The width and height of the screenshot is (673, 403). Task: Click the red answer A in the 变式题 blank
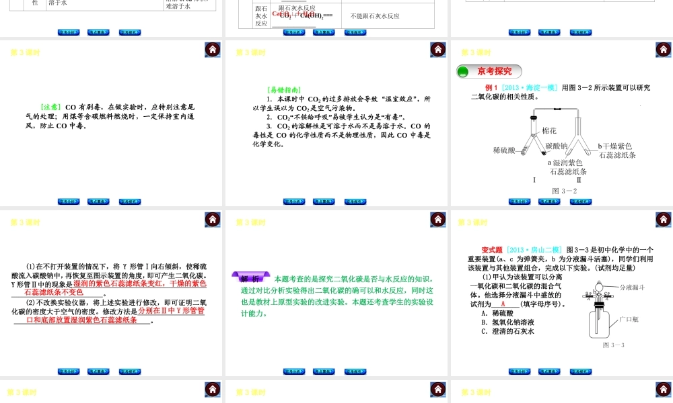[503, 304]
